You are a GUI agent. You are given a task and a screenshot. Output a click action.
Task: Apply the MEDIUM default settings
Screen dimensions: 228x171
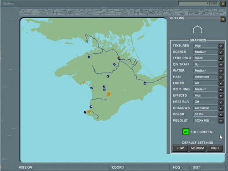(x=197, y=148)
